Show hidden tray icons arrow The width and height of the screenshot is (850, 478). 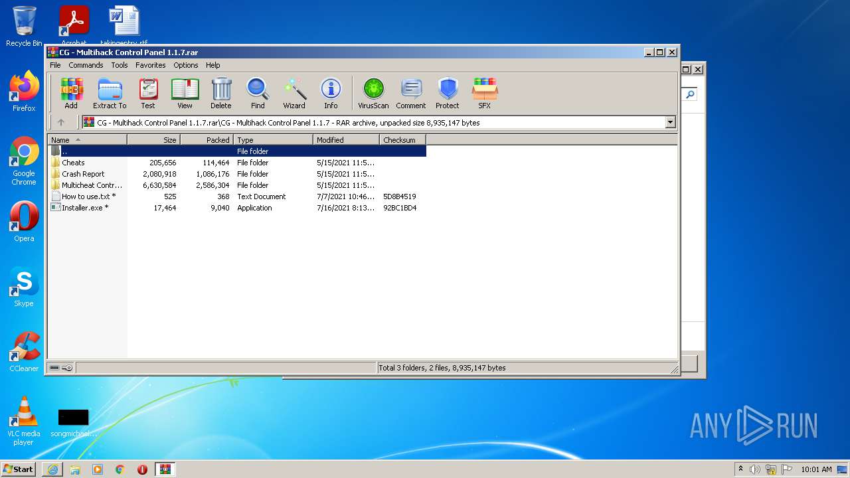(x=740, y=469)
